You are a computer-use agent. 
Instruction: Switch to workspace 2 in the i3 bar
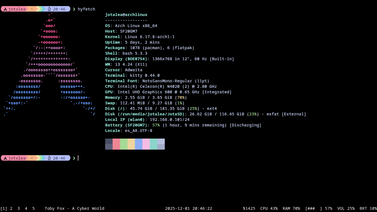point(11,208)
